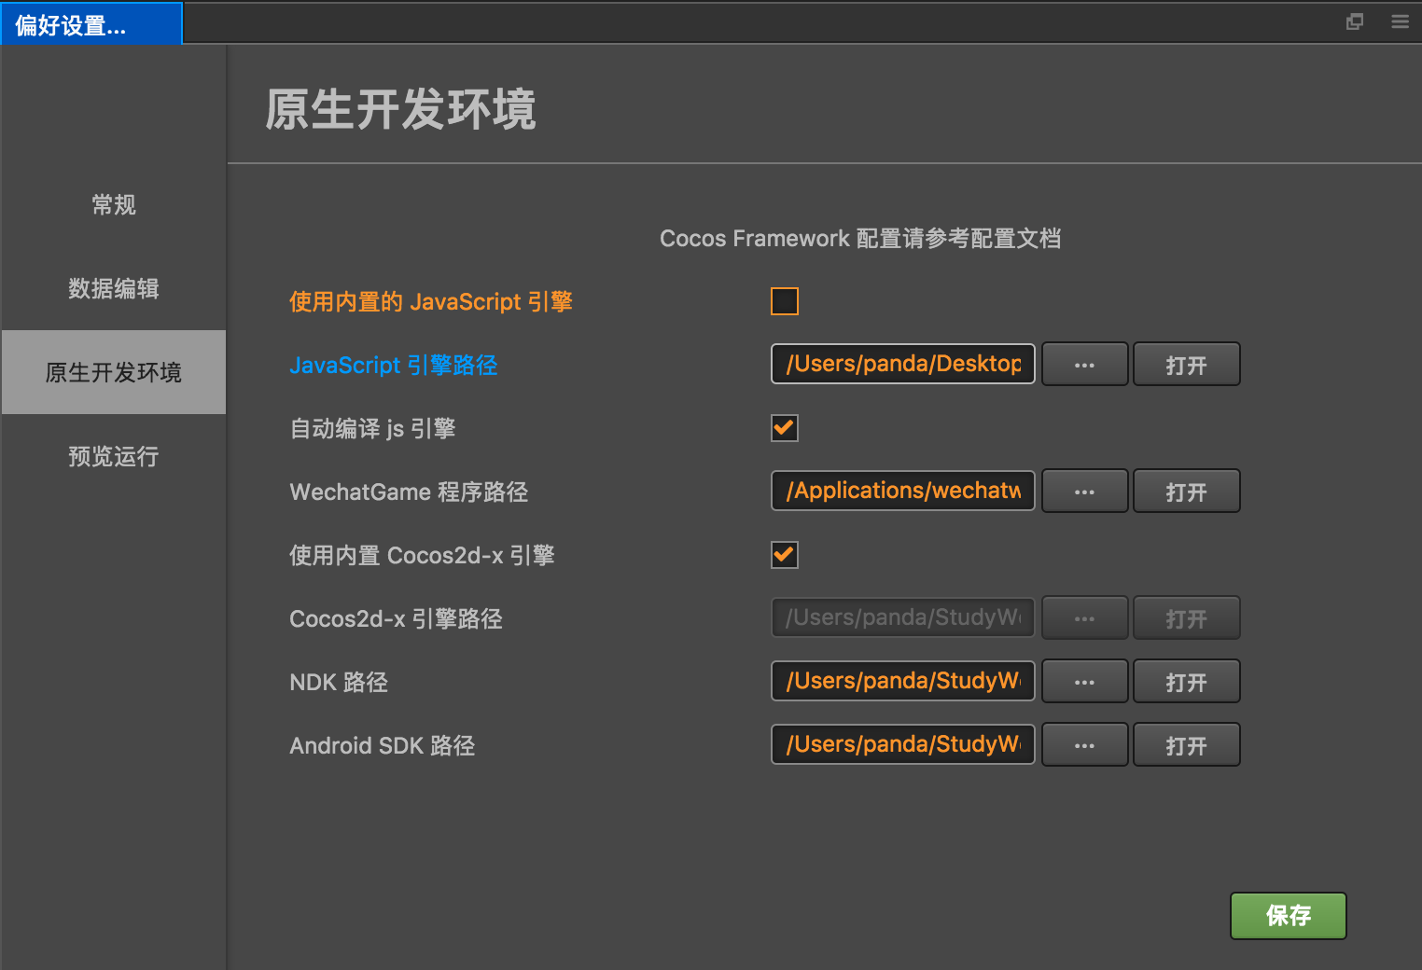
Task: Click the green 保存 button
Action: [x=1289, y=916]
